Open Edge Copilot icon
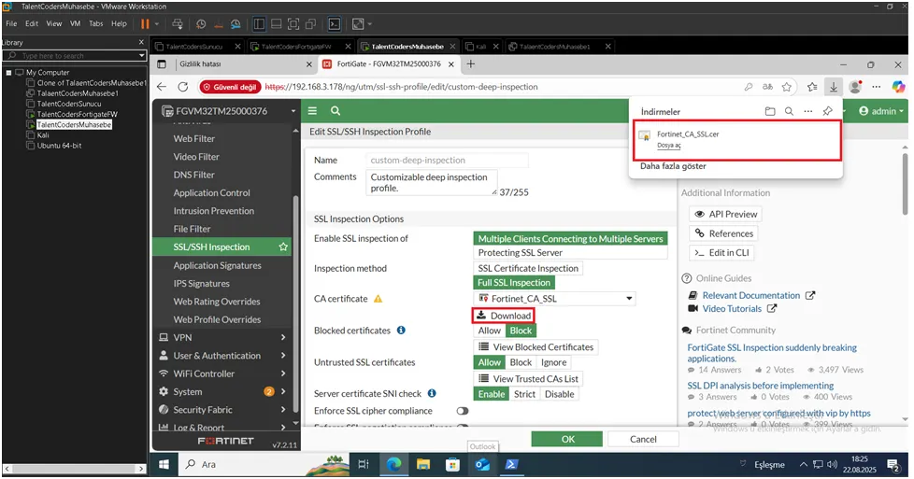This screenshot has height=479, width=914. pyautogui.click(x=898, y=87)
